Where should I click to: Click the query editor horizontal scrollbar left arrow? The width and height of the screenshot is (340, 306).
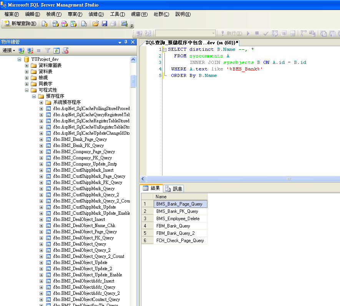(143, 179)
